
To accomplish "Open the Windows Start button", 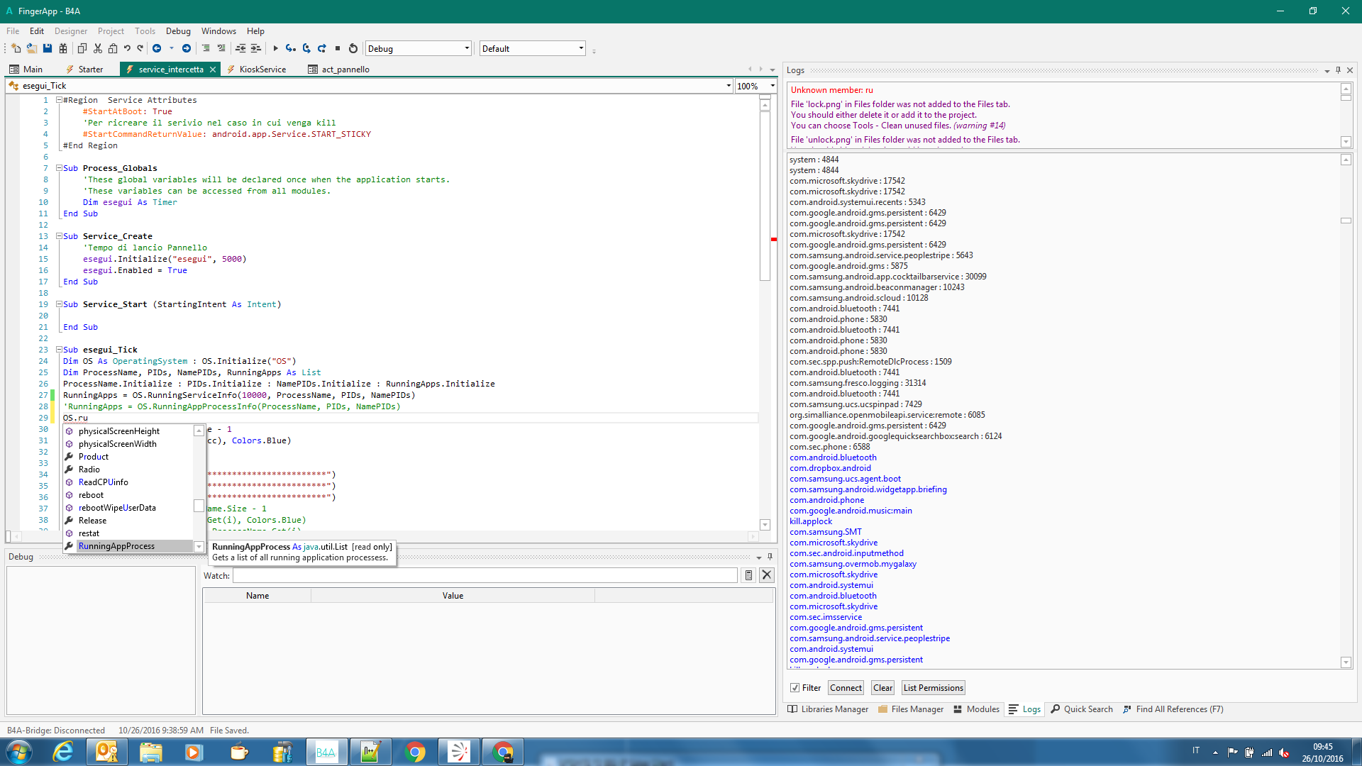I will click(x=19, y=752).
